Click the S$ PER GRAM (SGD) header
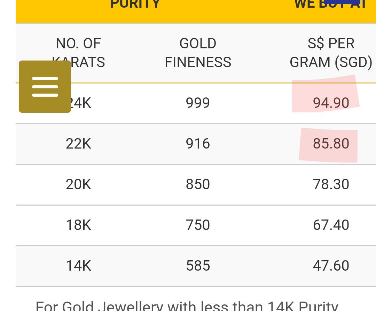The height and width of the screenshot is (311, 376). click(x=331, y=53)
